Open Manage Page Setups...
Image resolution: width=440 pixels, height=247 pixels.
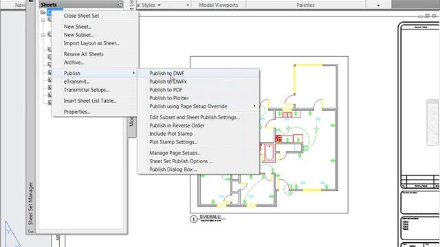tap(175, 153)
